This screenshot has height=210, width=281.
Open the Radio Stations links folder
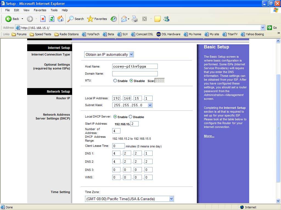click(x=66, y=34)
